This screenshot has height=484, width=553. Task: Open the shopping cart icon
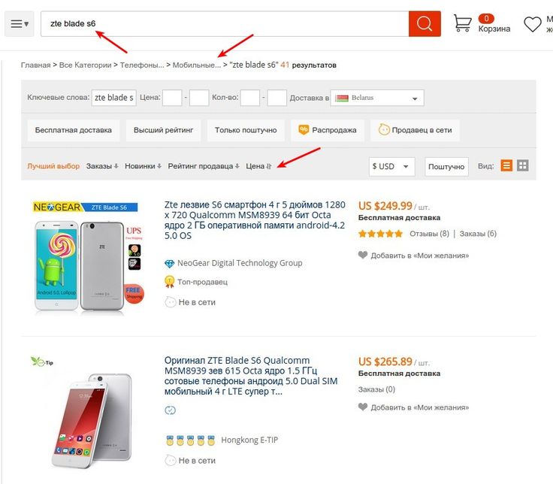click(x=462, y=23)
